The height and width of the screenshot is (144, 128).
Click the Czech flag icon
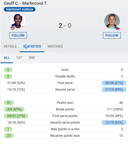point(118,28)
